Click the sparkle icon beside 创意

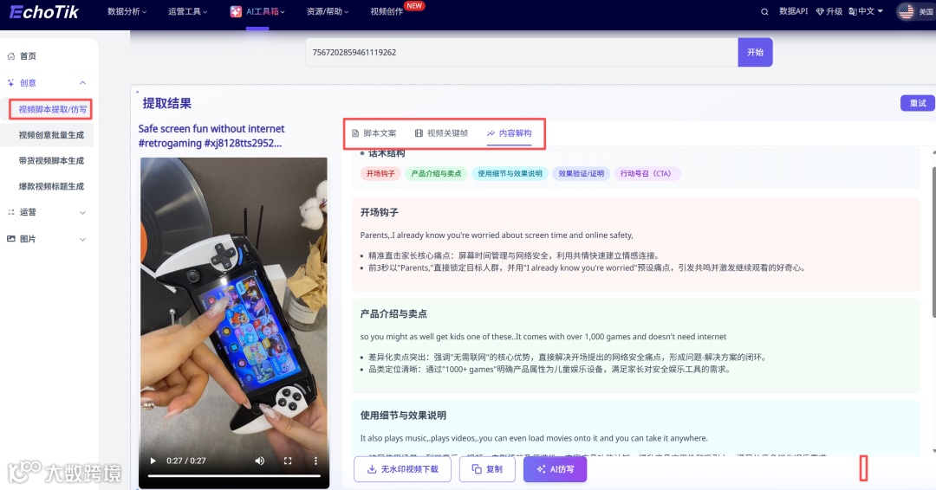[x=10, y=83]
